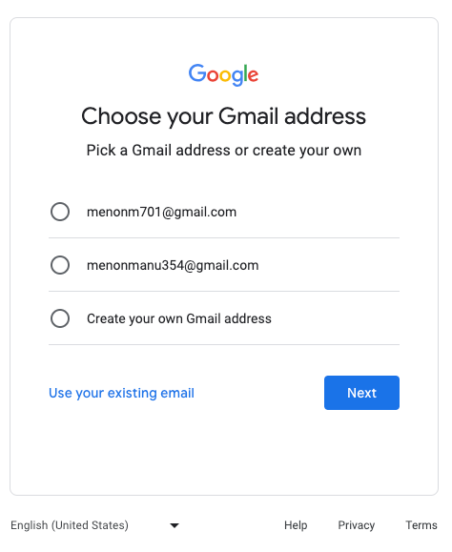Expand the language dropdown arrow
The height and width of the screenshot is (552, 452).
point(175,525)
